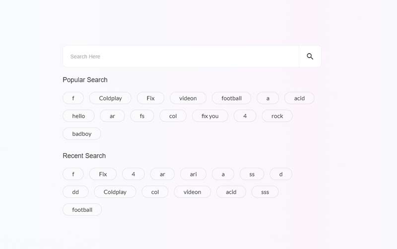Pick the "fix you" popular search tag
The image size is (397, 249).
point(210,116)
